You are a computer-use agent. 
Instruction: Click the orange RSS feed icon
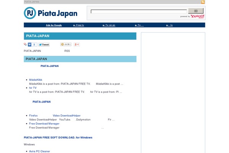203,2
